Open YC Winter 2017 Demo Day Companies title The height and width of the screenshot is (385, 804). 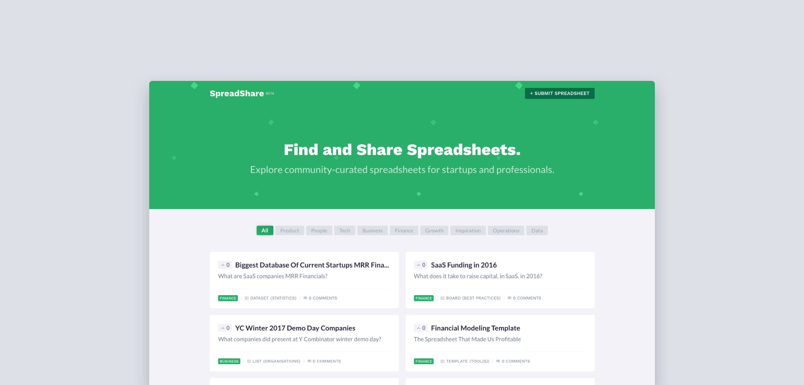click(x=295, y=328)
